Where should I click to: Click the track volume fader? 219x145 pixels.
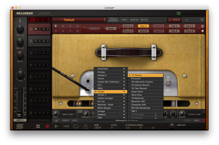click(19, 114)
